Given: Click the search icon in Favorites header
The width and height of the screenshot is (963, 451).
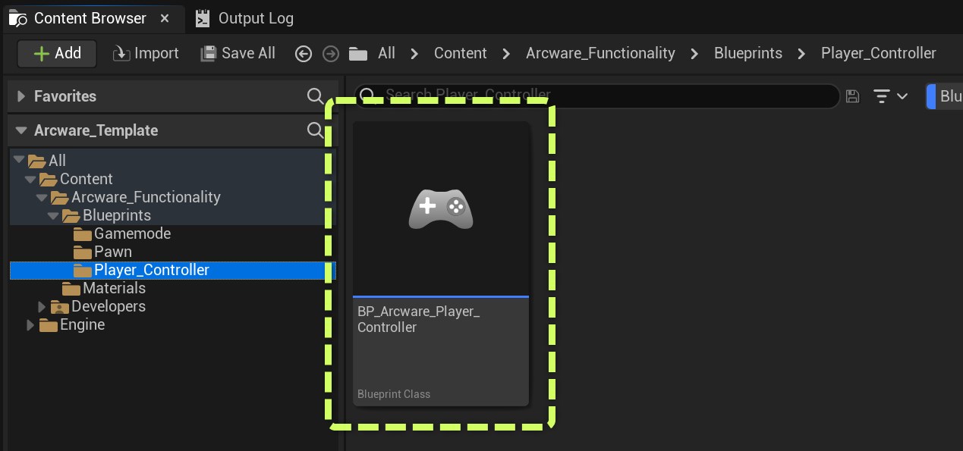Looking at the screenshot, I should (x=316, y=96).
